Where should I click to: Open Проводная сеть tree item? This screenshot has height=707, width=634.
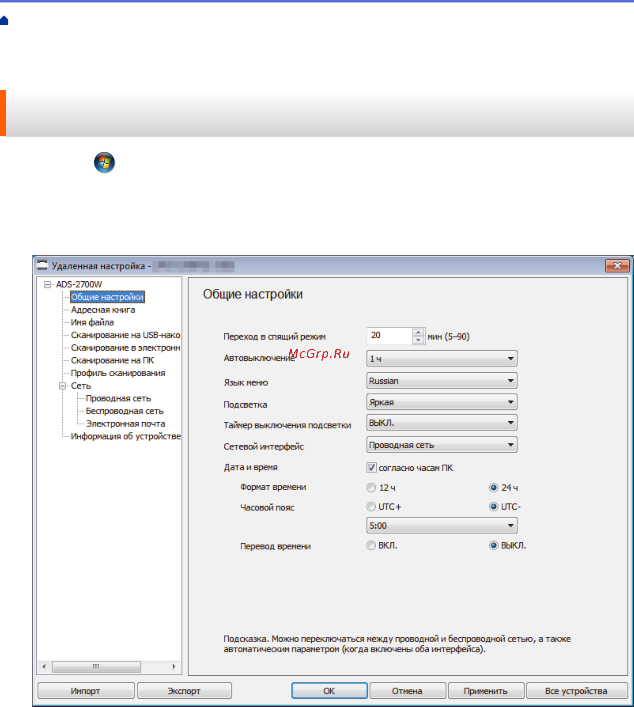point(118,398)
